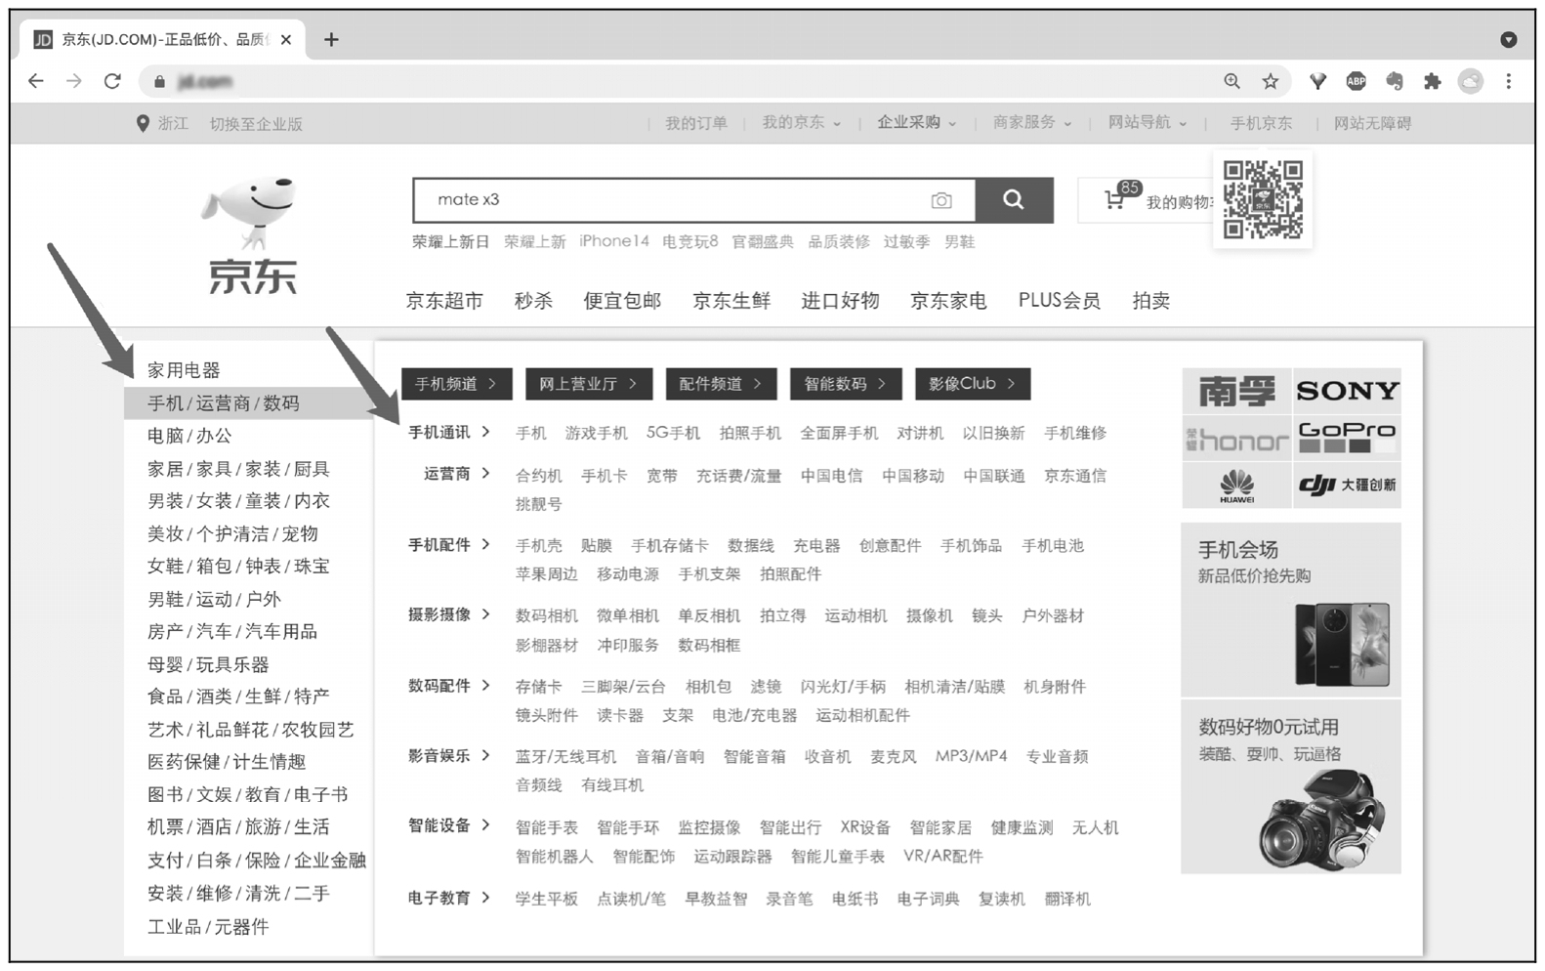Click the browser back arrow
1545x971 pixels.
click(36, 81)
